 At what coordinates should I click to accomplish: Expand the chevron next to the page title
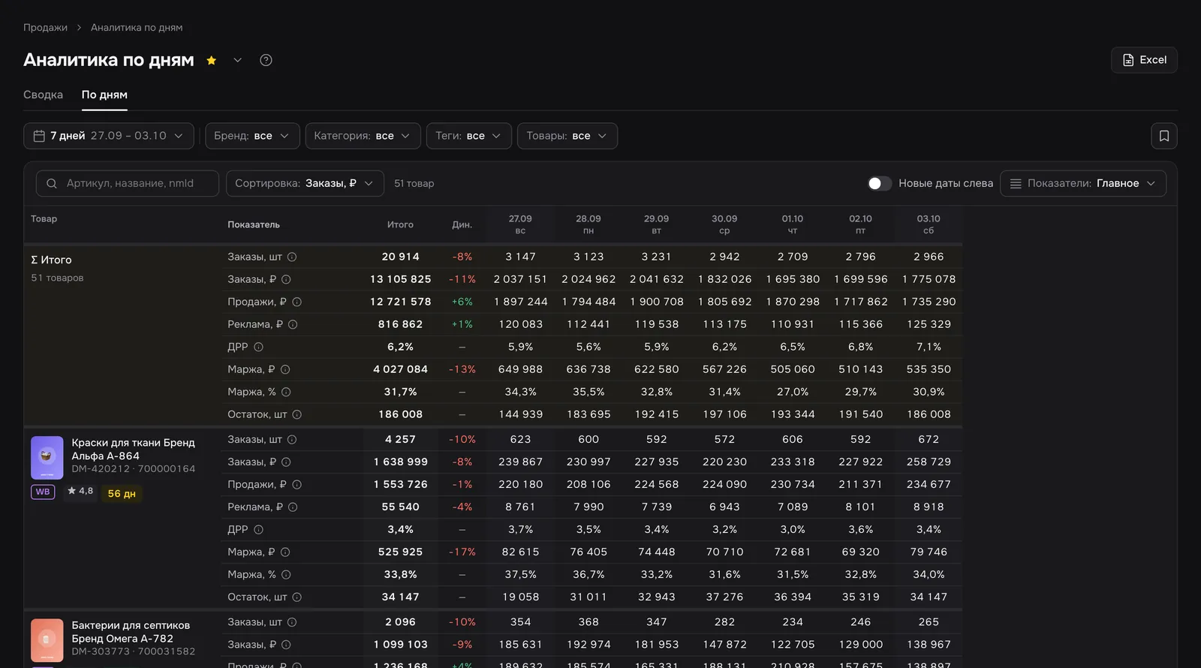tap(237, 60)
